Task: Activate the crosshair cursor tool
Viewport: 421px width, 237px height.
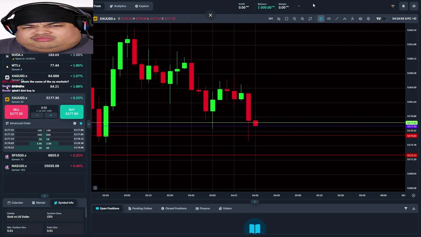Action: (321, 19)
